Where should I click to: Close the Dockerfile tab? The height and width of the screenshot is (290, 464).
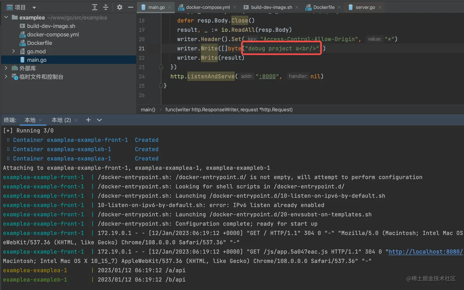[x=339, y=7]
